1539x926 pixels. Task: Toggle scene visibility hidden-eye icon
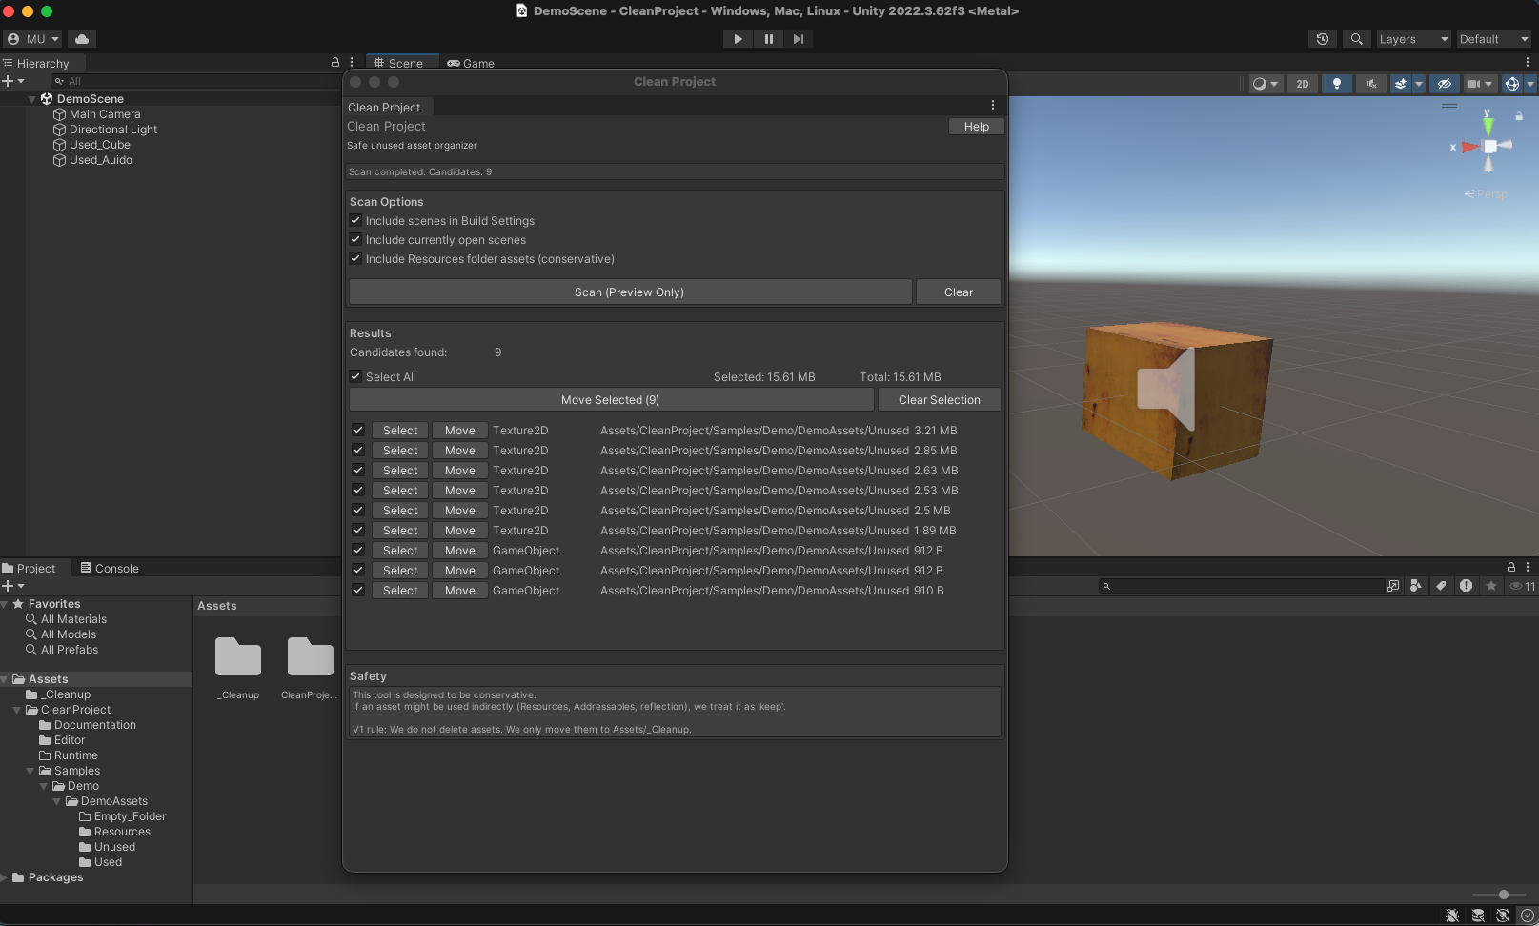click(x=1445, y=84)
